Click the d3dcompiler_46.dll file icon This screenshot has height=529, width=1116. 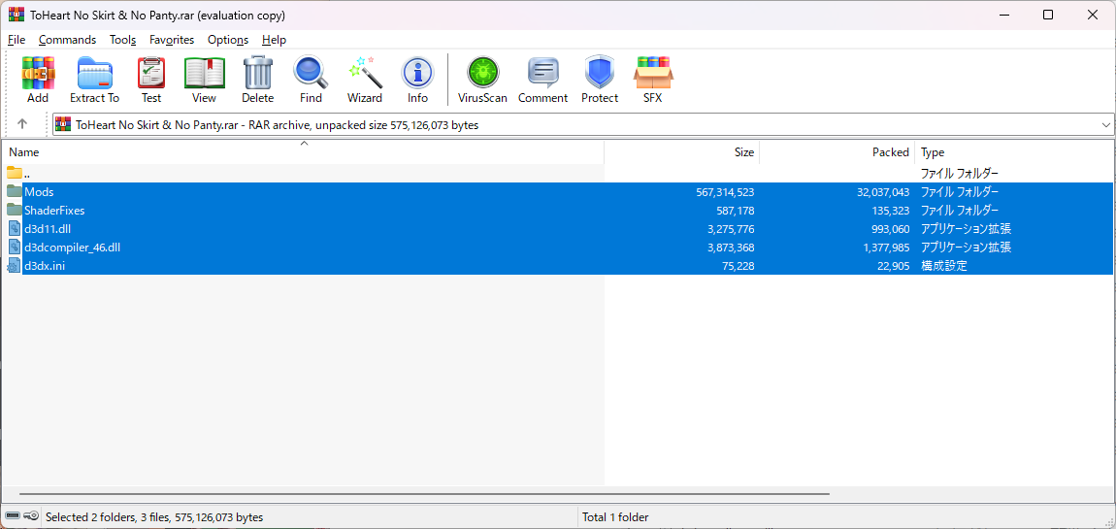15,248
